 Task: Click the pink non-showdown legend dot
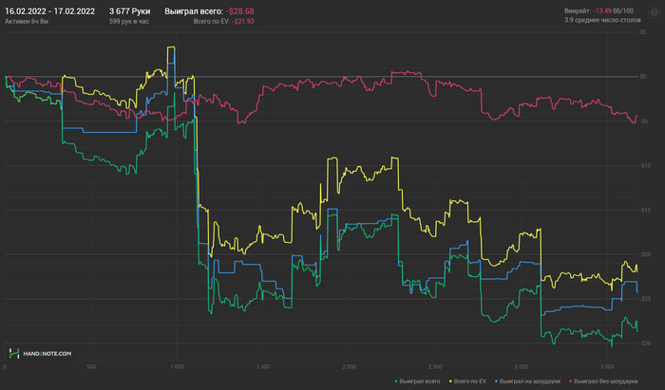(x=570, y=381)
